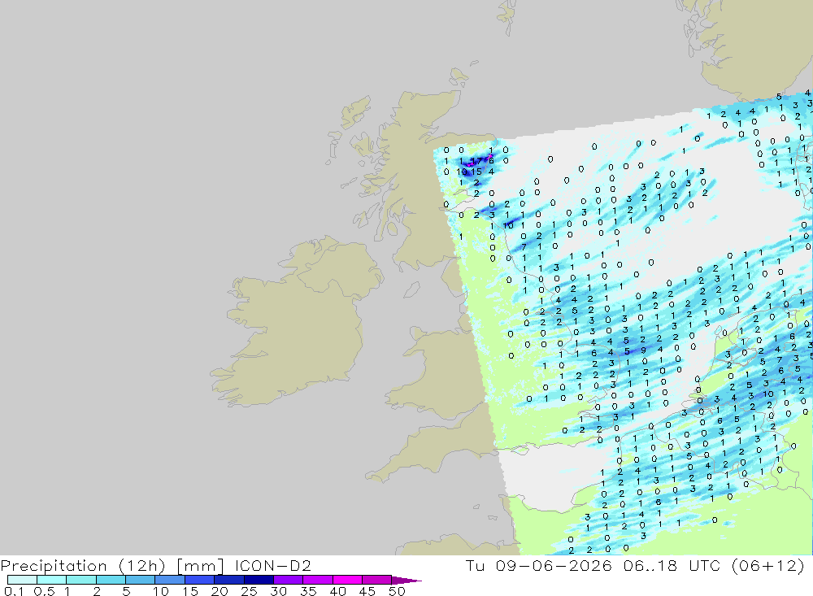Click the 15–20 mm blue legend swatch
Image resolution: width=813 pixels, height=596 pixels.
[199, 580]
